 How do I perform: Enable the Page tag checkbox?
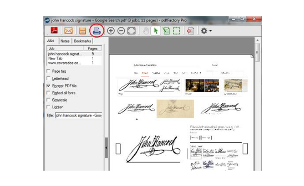(49, 71)
